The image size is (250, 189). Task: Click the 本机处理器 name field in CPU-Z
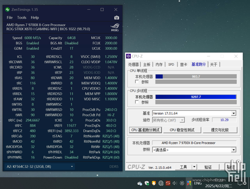(x=194, y=143)
